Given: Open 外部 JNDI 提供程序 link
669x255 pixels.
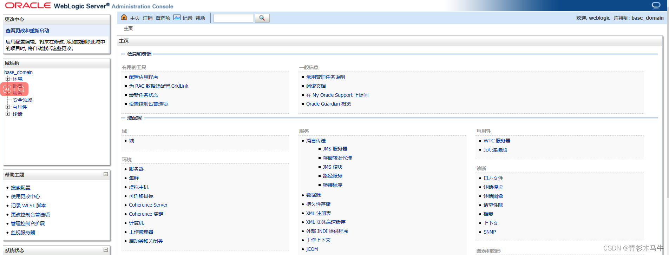Looking at the screenshot, I should tap(327, 231).
